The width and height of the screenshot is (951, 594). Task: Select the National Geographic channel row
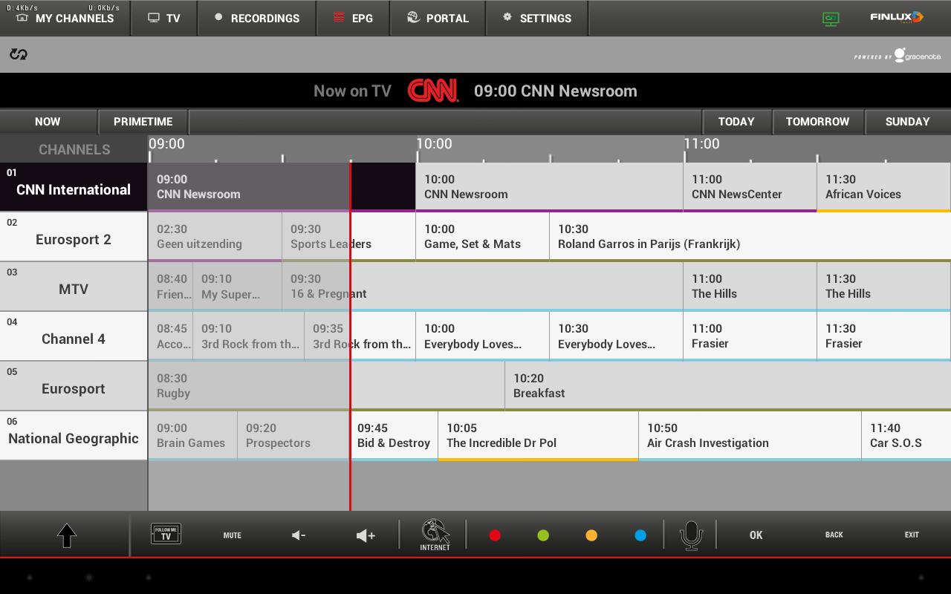(74, 436)
